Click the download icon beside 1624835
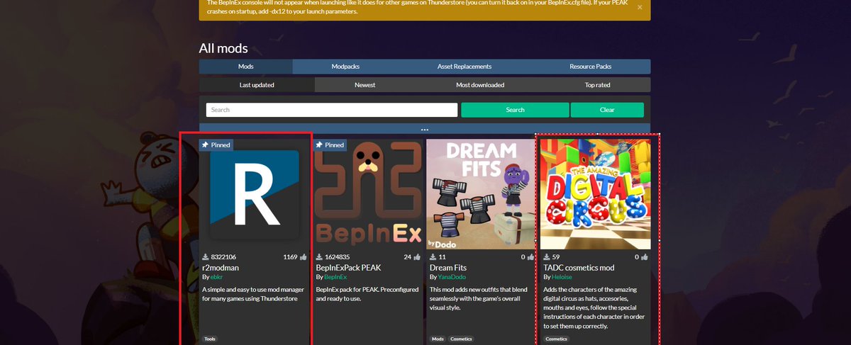851x345 pixels. [x=319, y=257]
